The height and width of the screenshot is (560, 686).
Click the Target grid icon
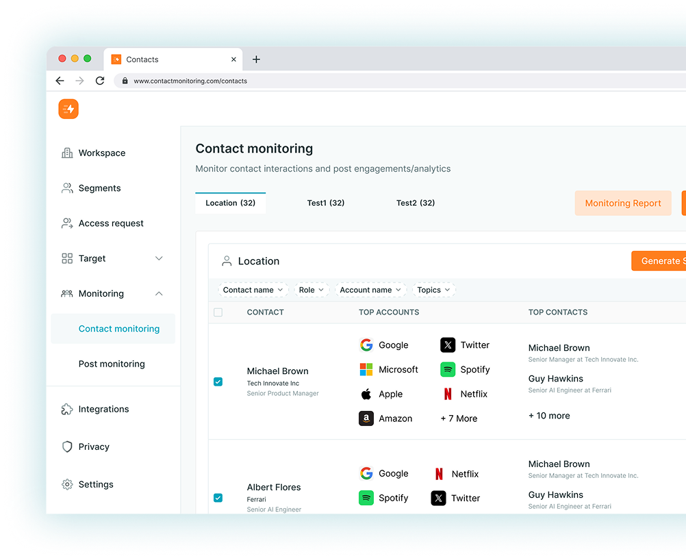pyautogui.click(x=67, y=258)
